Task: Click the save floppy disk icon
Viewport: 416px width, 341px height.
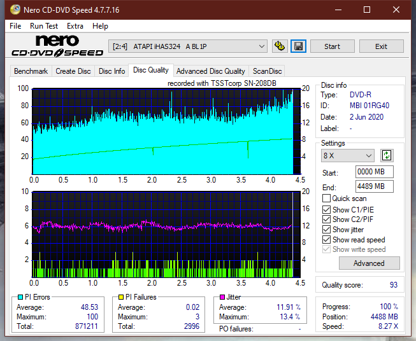Action: (299, 46)
